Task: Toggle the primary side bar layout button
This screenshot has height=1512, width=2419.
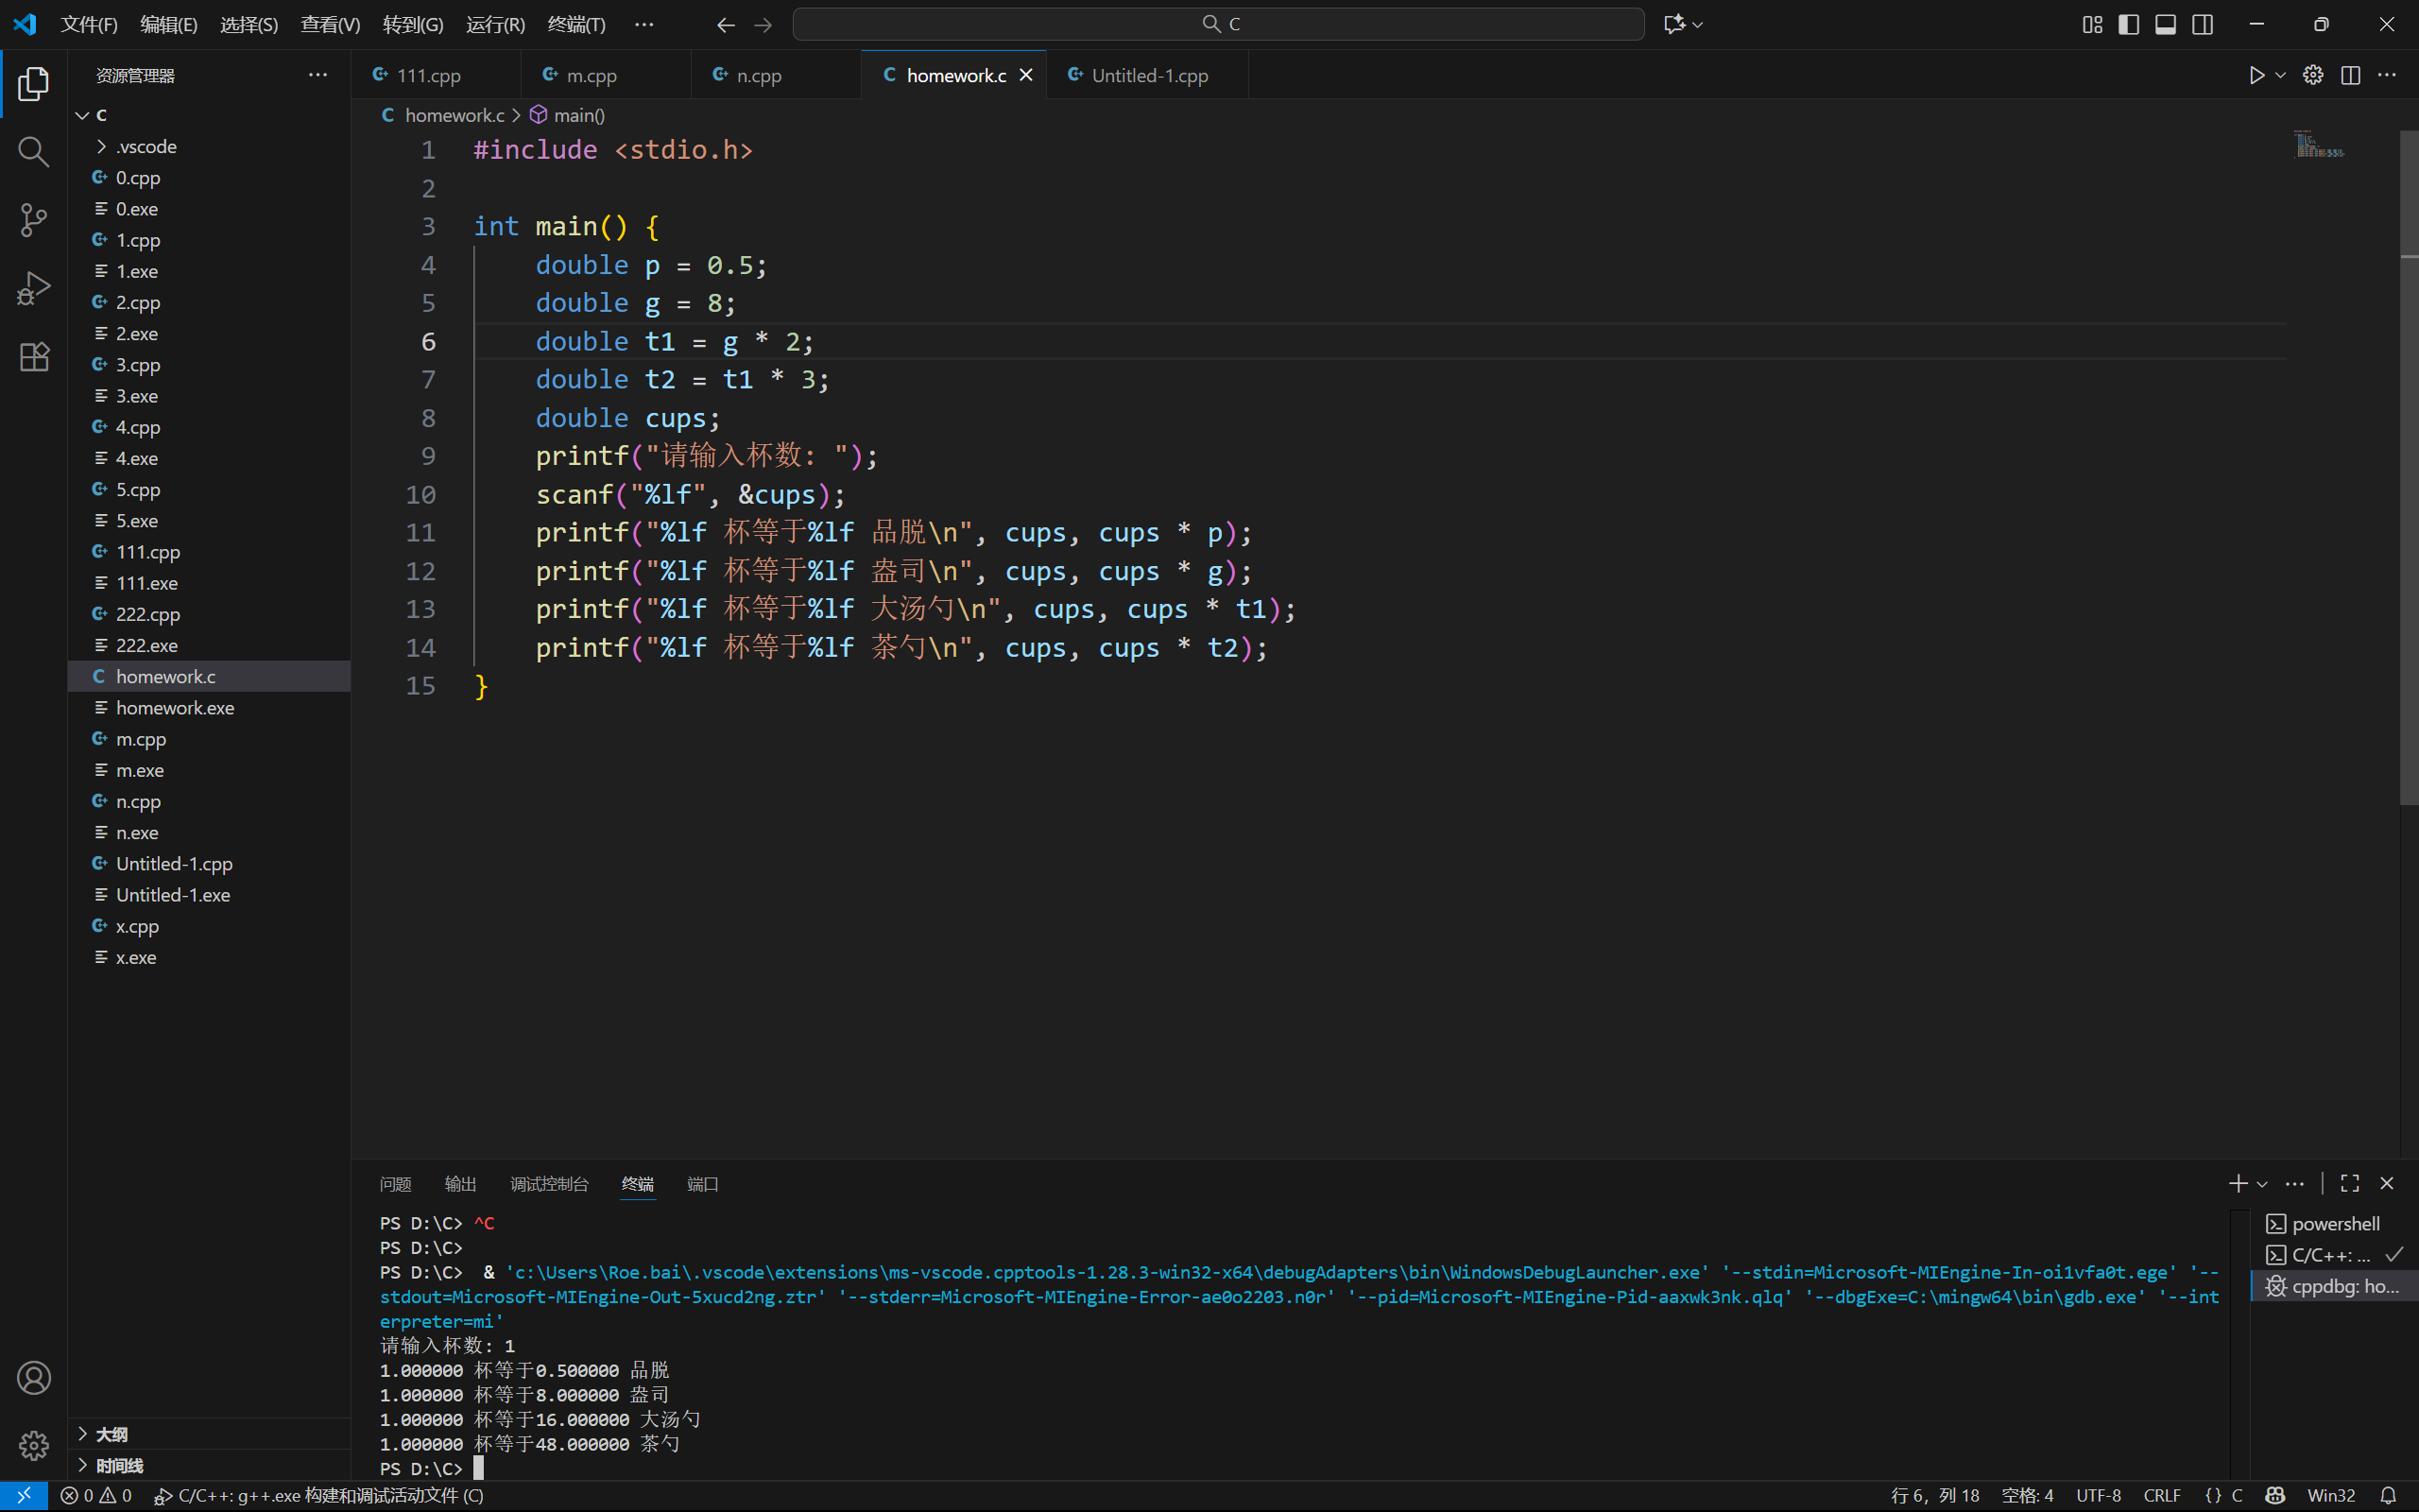Action: 2129,24
